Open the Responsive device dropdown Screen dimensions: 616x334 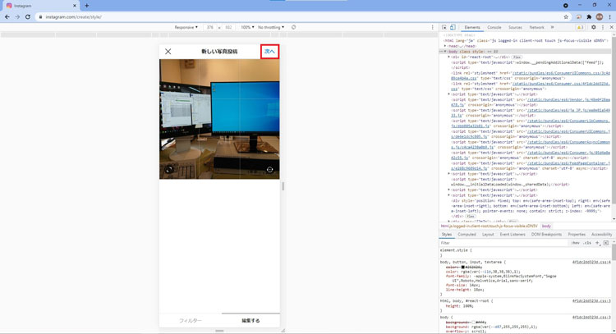coord(186,27)
